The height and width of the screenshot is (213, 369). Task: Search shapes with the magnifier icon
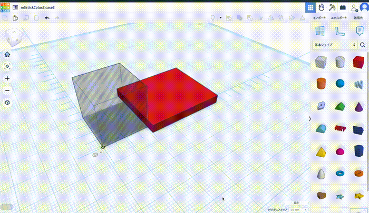coord(362,45)
